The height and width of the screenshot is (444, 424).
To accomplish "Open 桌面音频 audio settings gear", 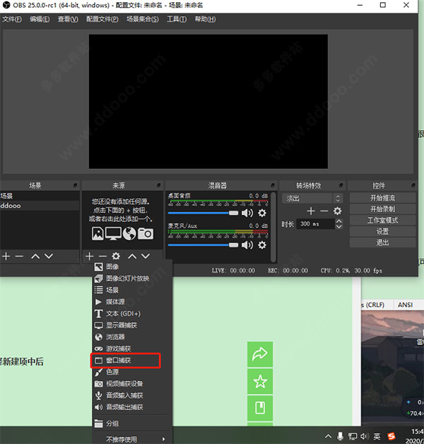I will pos(262,213).
